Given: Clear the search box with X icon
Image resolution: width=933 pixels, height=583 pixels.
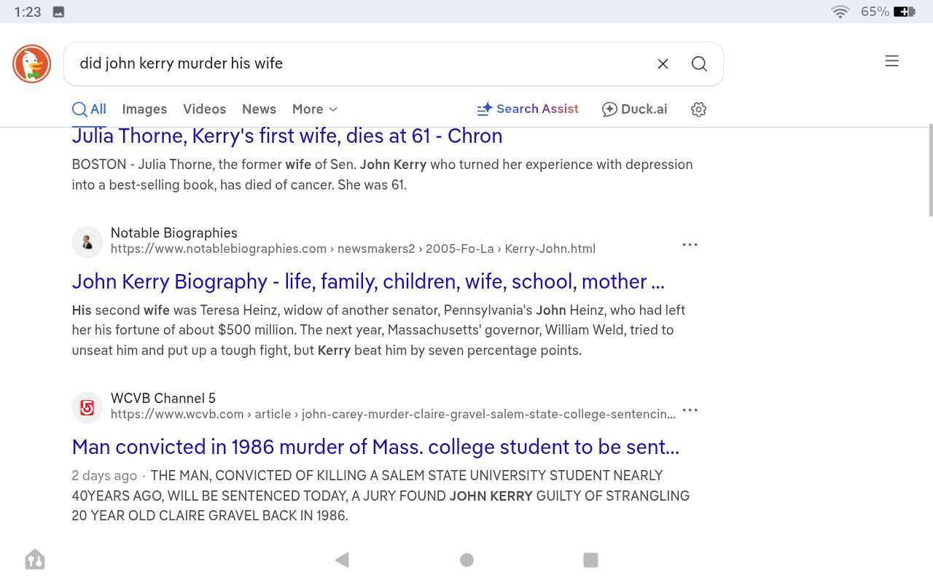Looking at the screenshot, I should coord(663,64).
